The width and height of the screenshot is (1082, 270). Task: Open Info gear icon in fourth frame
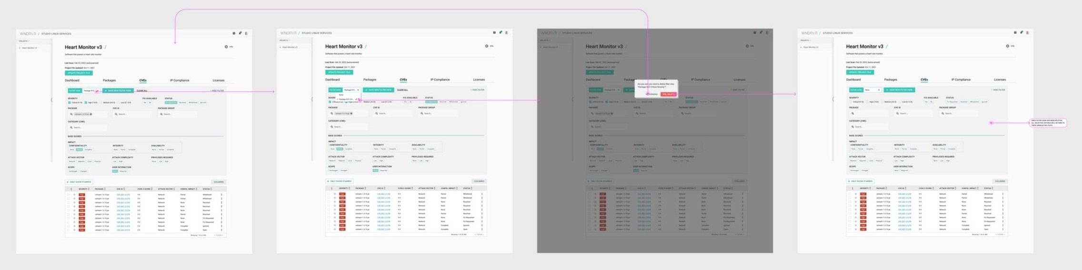[x=1008, y=46]
